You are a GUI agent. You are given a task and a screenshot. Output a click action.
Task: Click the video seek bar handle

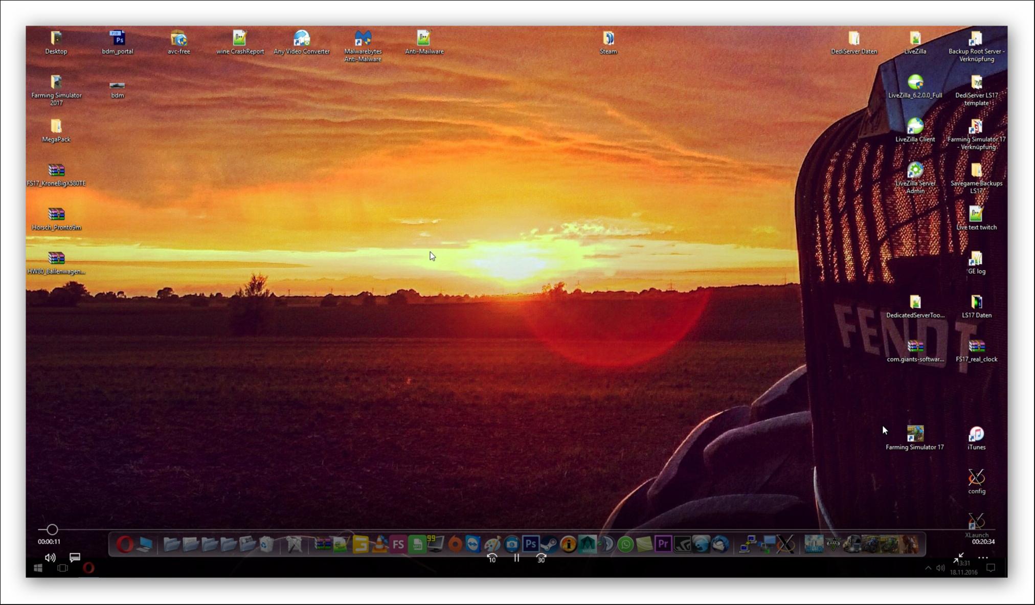(52, 529)
